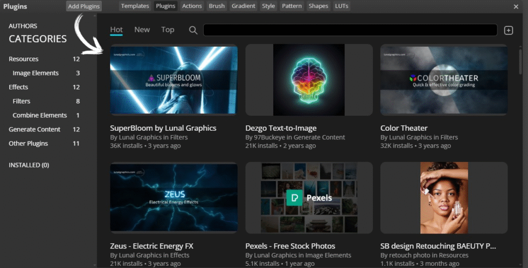Open the Pexels stock photos thumbnail
Screen dimensions: 528x268
309,198
